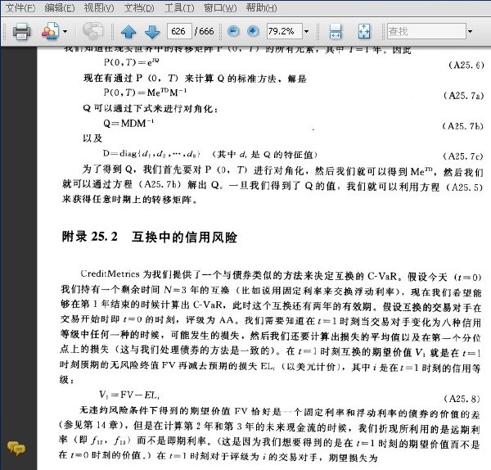Go to previous page with up arrow
Screen dimensions: 491x470
click(x=128, y=32)
